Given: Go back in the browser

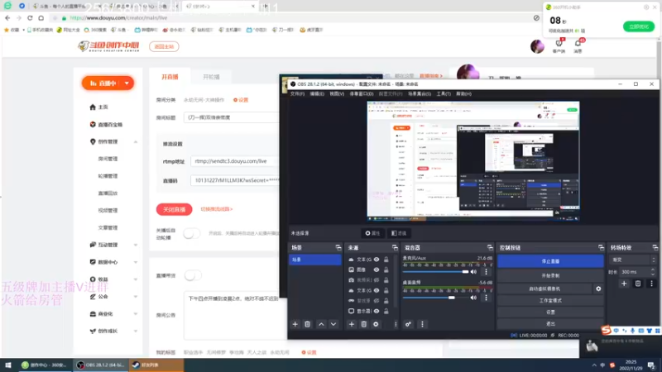Looking at the screenshot, I should point(7,17).
